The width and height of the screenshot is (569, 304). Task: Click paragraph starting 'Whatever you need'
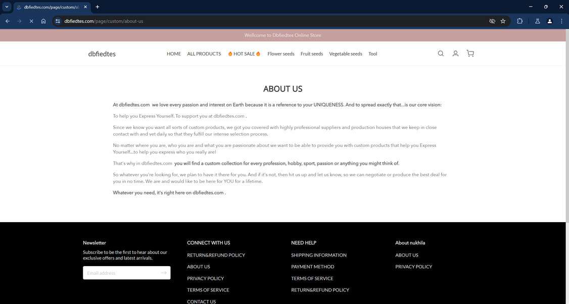click(169, 192)
